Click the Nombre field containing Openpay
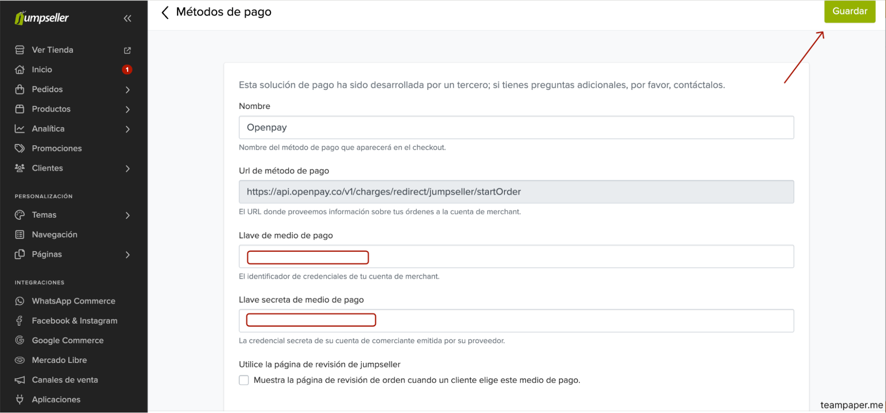This screenshot has width=886, height=413. tap(516, 128)
